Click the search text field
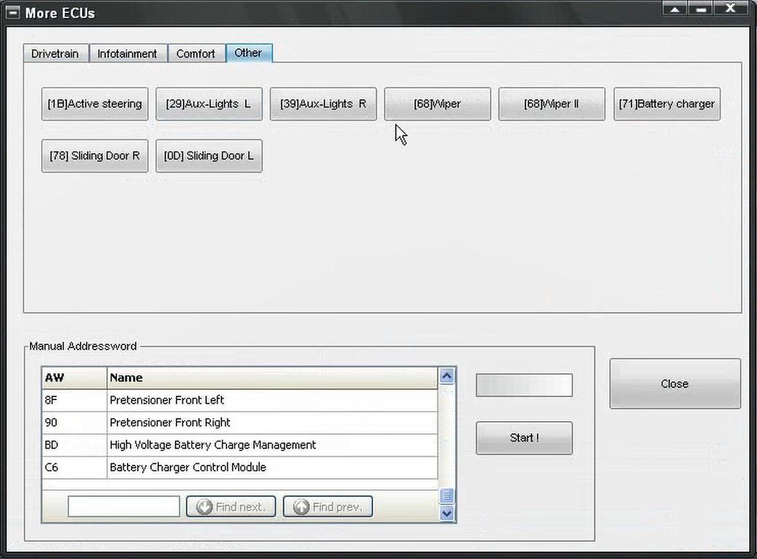The width and height of the screenshot is (757, 559). tap(123, 507)
